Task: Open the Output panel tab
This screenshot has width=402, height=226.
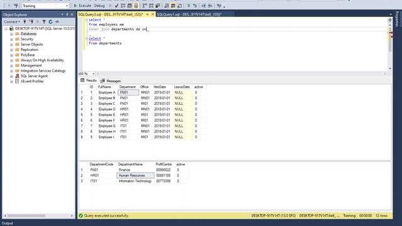Action: click(8, 223)
